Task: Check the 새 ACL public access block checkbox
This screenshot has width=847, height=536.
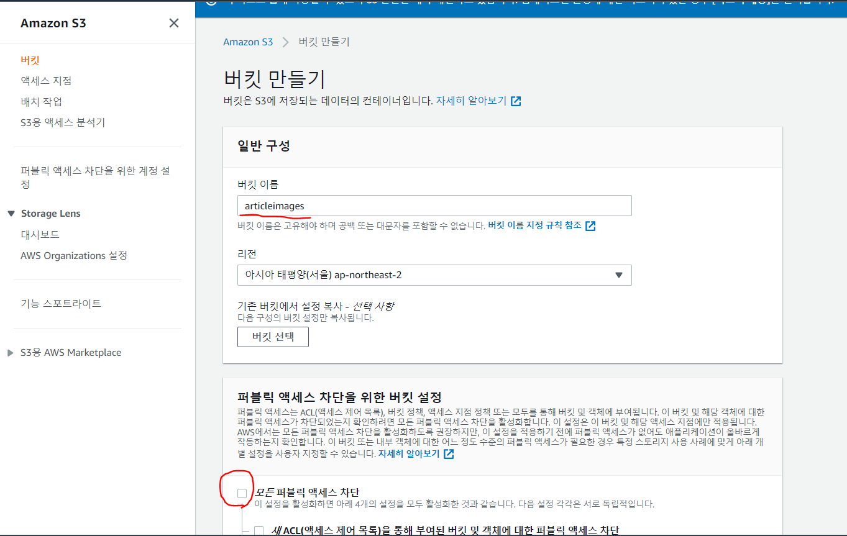Action: tap(259, 530)
